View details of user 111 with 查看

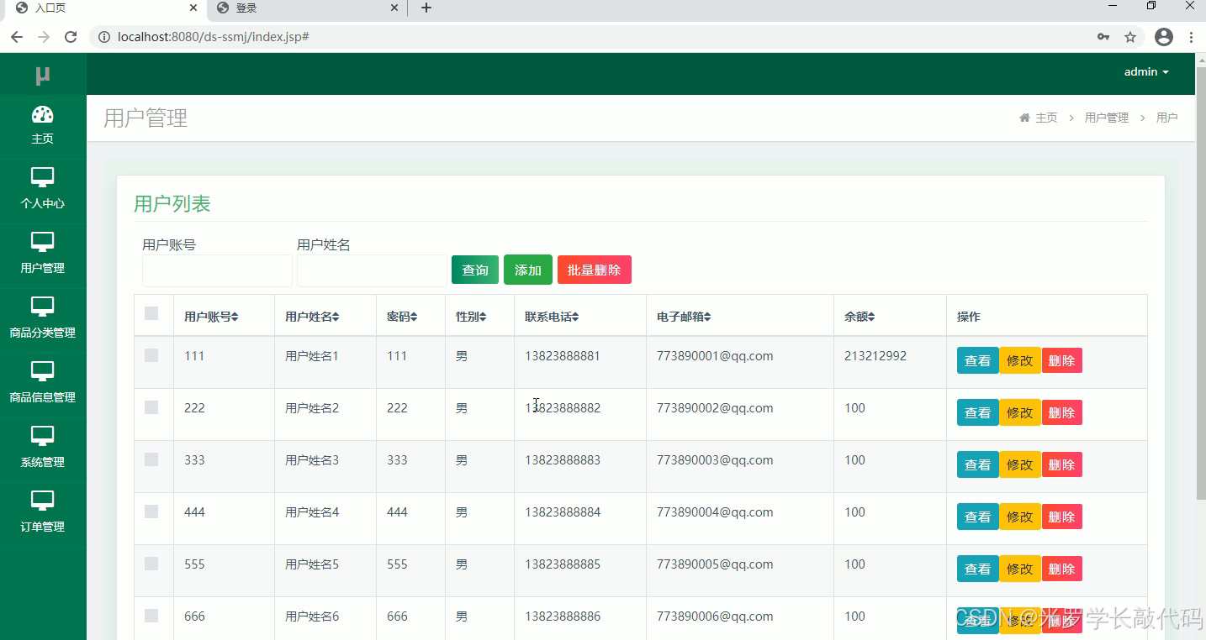(978, 360)
